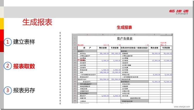Select 4,500.00 in column C
Screen dimensions: 194x110
tap(115, 96)
